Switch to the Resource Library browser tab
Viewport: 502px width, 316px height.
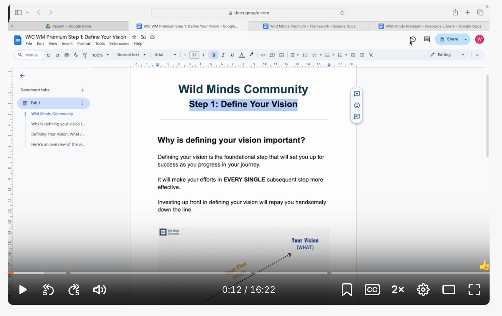point(429,26)
